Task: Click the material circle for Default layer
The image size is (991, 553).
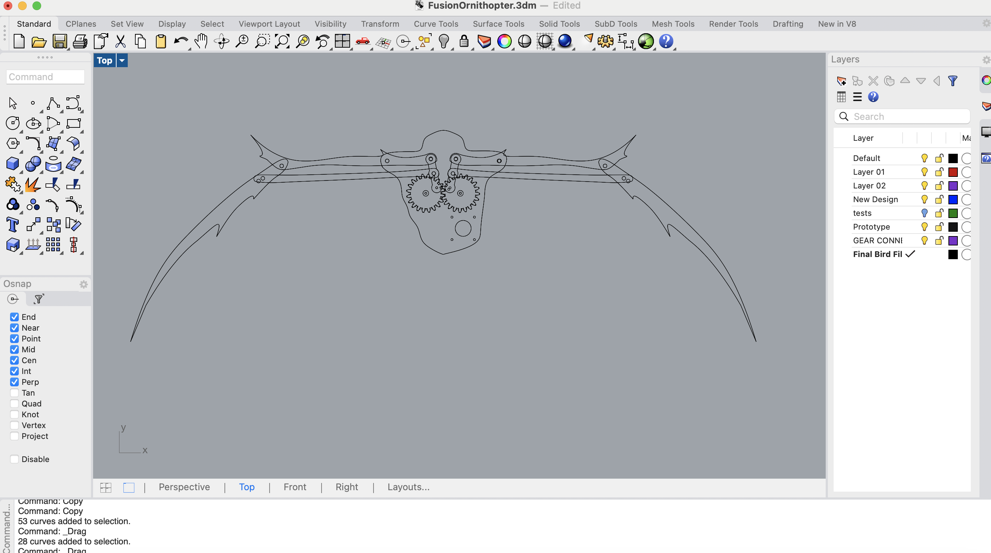Action: [x=966, y=158]
